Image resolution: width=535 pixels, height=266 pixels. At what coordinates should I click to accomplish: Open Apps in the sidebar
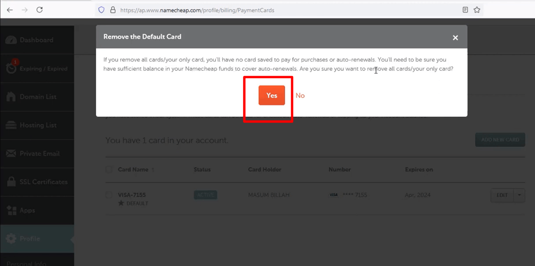point(37,211)
